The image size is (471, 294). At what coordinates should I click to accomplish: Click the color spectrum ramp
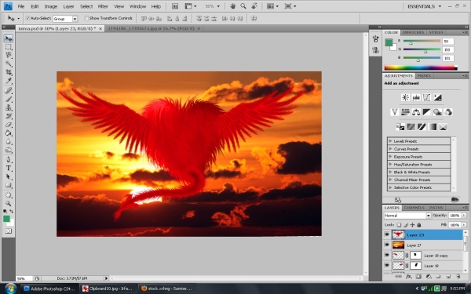tap(421, 67)
